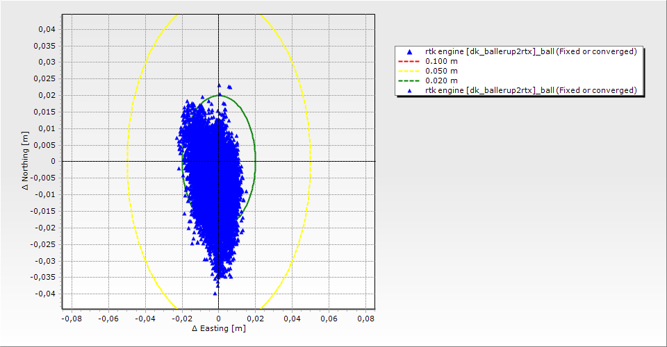Viewport: 667px width, 347px height.
Task: Click the yellow dashed line legend symbol
Action: pos(409,71)
